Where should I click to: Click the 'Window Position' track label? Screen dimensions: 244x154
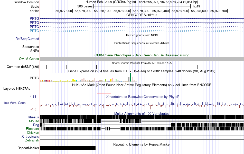(x=27, y=2)
